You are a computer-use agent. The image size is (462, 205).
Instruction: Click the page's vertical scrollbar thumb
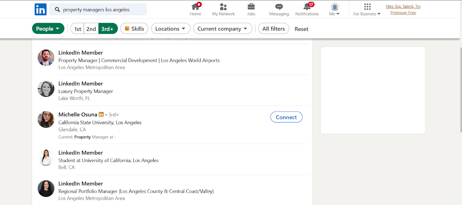(x=461, y=90)
